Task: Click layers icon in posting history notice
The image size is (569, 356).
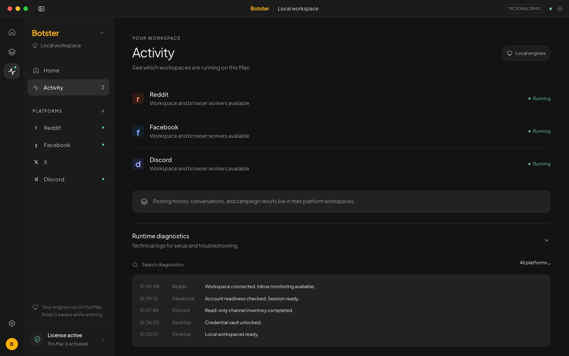Action: (x=144, y=201)
